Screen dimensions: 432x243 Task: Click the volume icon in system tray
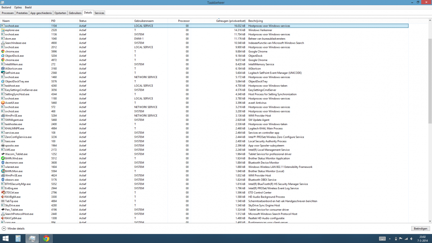click(412, 239)
